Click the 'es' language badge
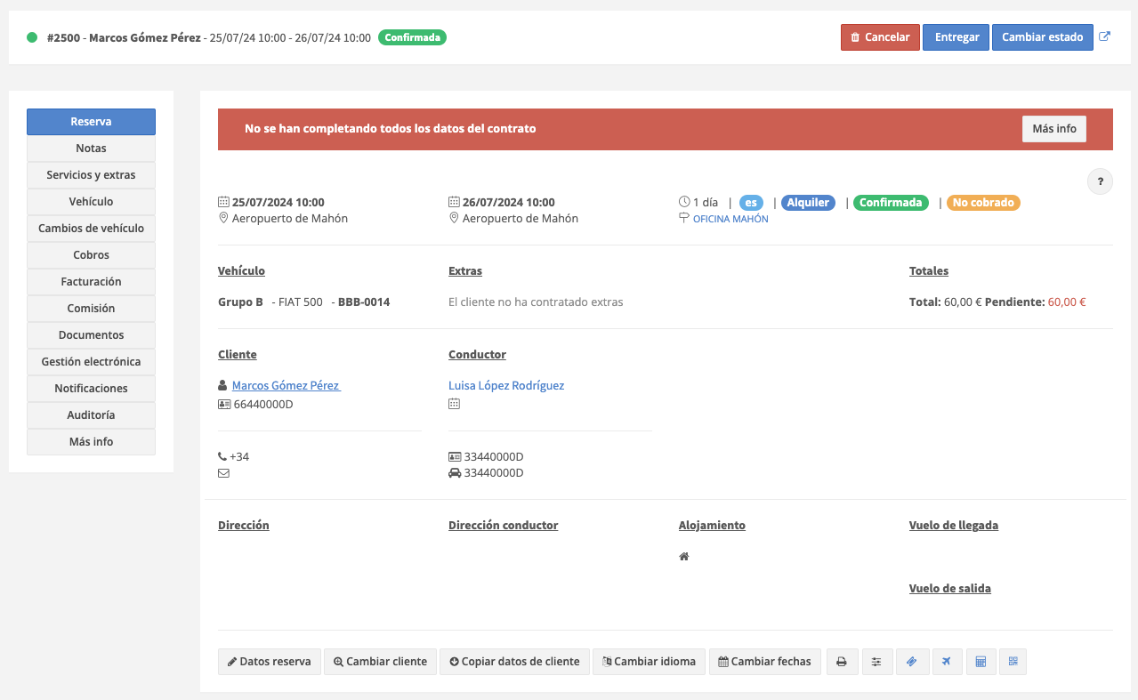 (x=751, y=203)
